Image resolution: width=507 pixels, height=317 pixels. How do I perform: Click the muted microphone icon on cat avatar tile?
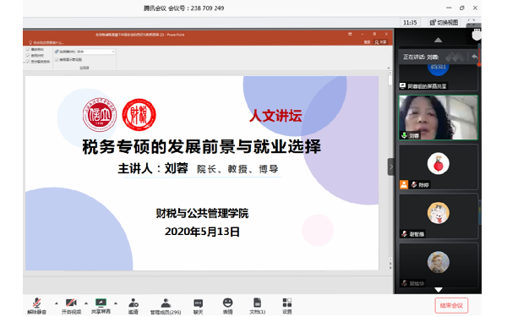tap(404, 233)
